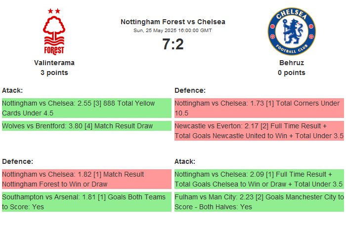This screenshot has height=227, width=346.
Task: Select the Behruz player name
Action: (x=291, y=63)
